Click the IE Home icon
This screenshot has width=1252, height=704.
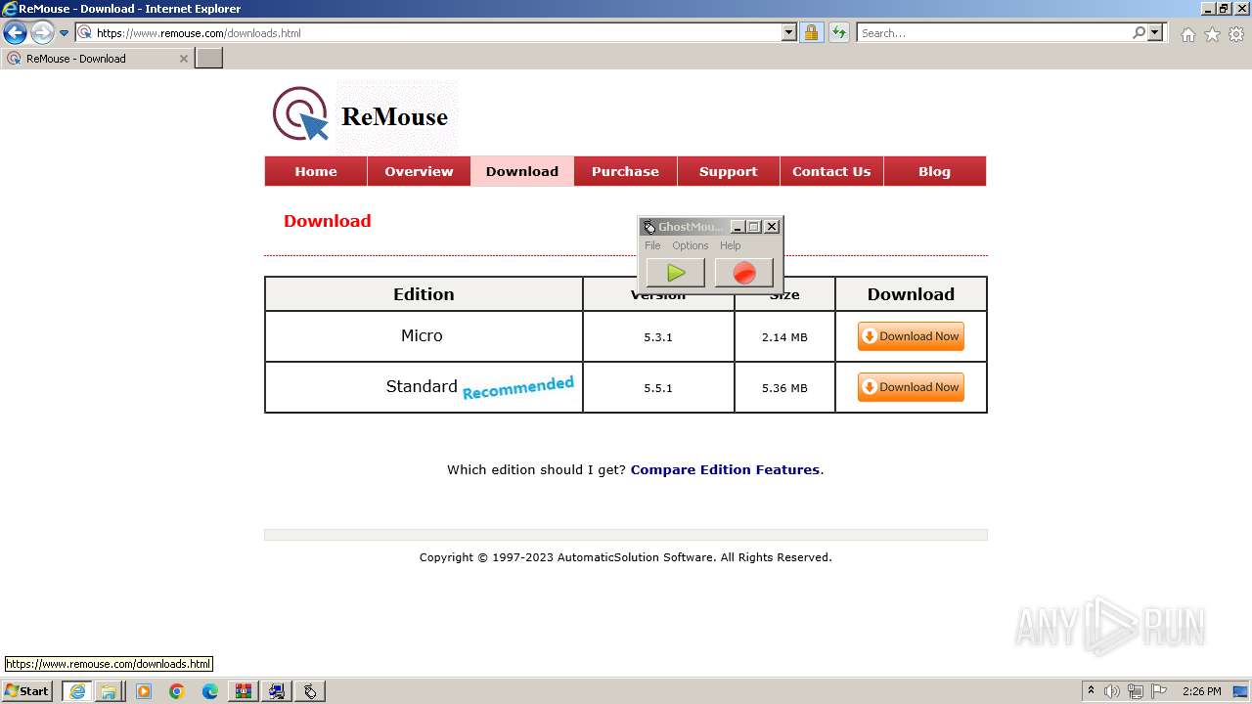pos(1187,34)
